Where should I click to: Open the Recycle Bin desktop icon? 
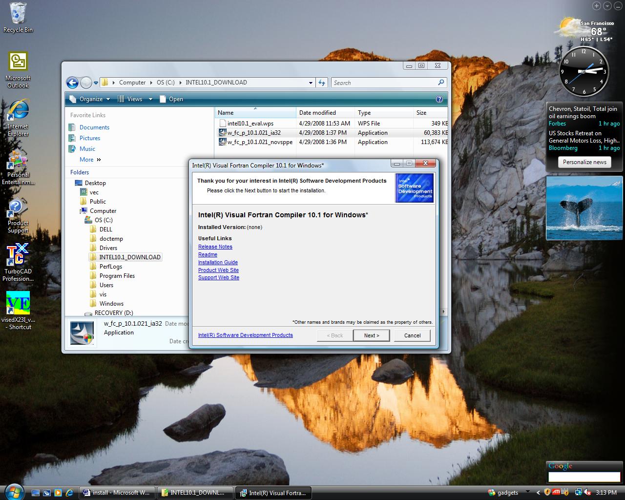pyautogui.click(x=18, y=18)
